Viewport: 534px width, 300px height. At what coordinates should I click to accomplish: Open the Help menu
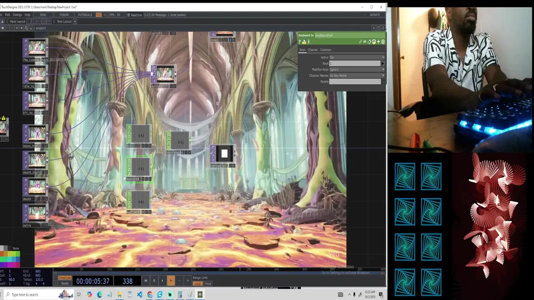click(28, 15)
